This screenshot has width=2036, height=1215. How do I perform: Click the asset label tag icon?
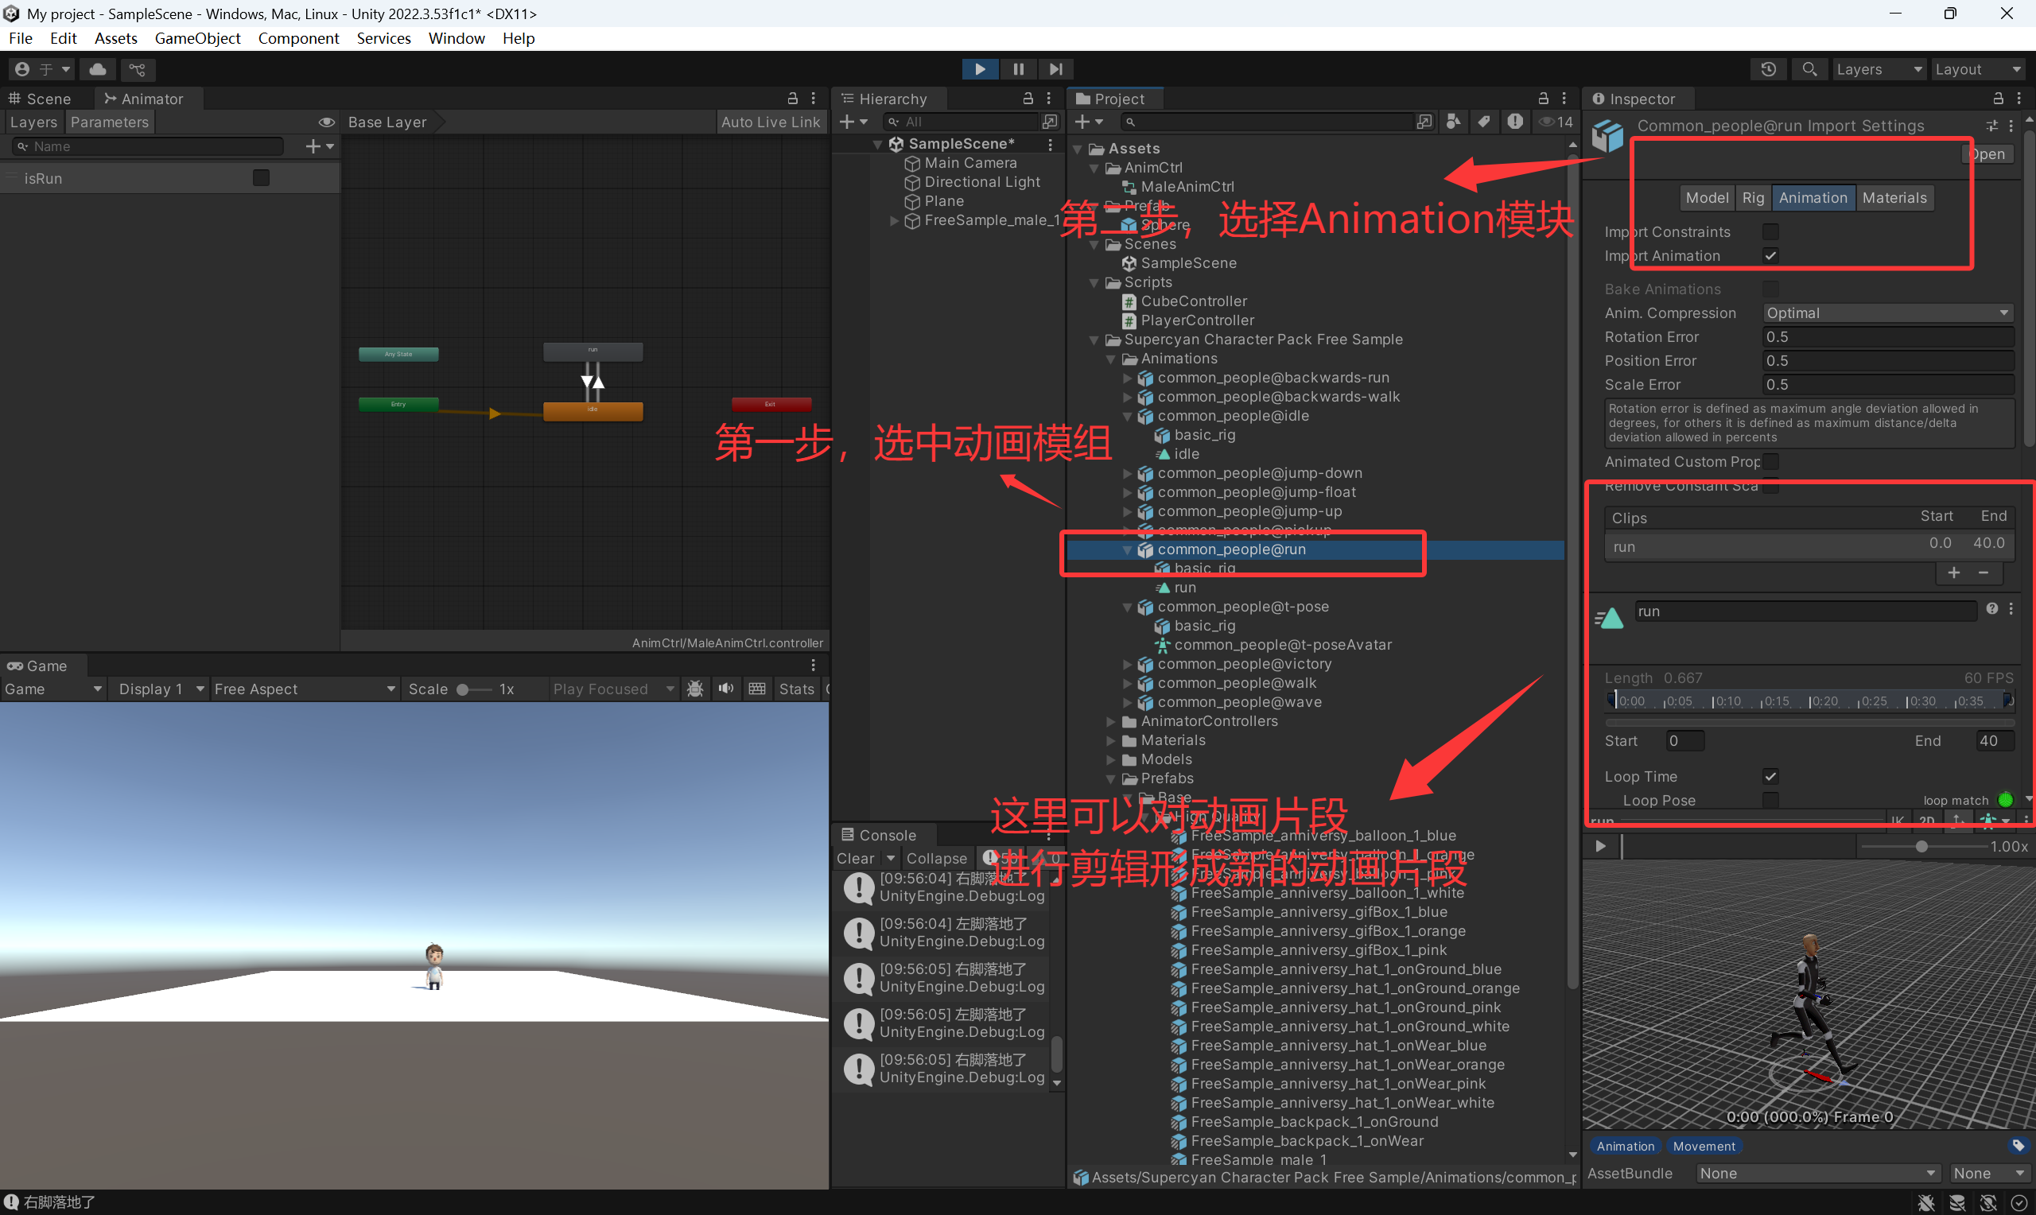click(2018, 1145)
